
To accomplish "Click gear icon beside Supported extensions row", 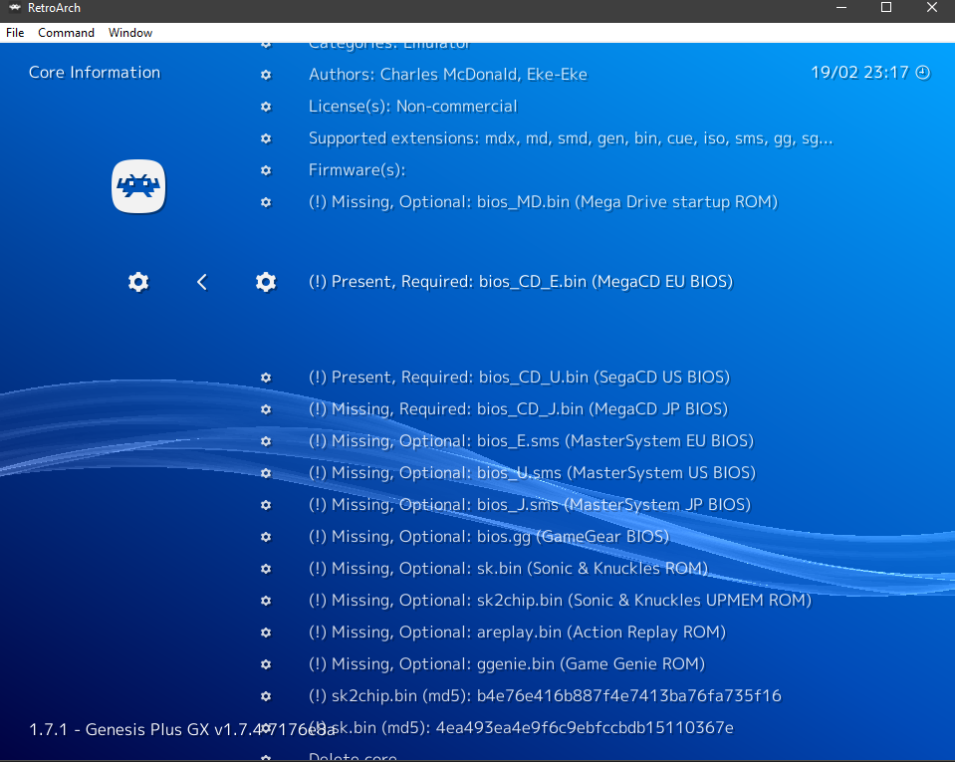I will (x=266, y=138).
